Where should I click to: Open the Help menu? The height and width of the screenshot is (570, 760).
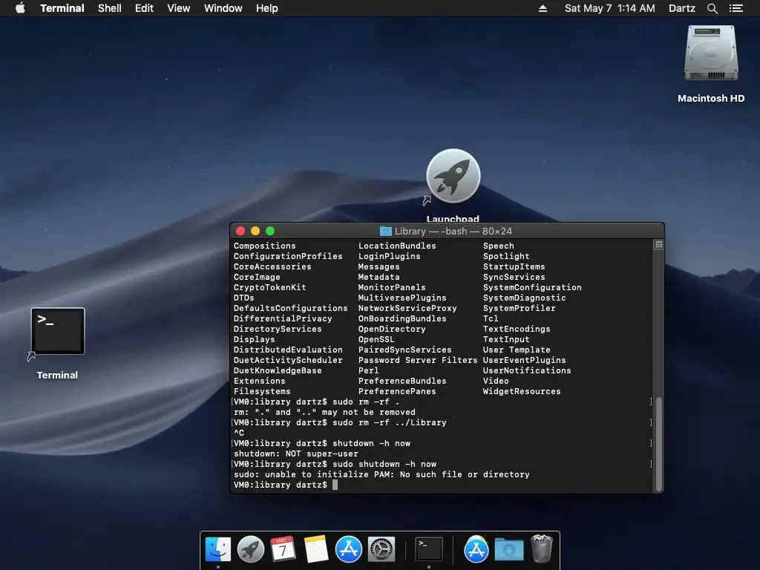pos(266,8)
